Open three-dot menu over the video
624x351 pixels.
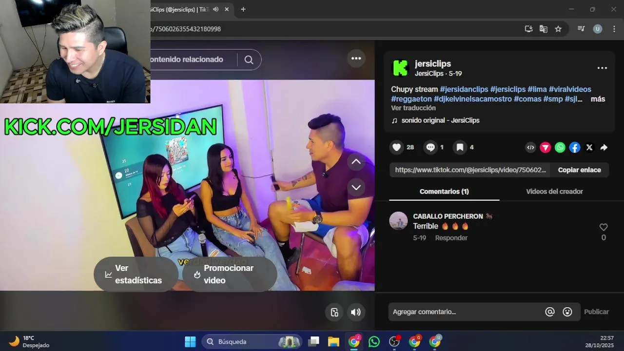click(x=356, y=58)
